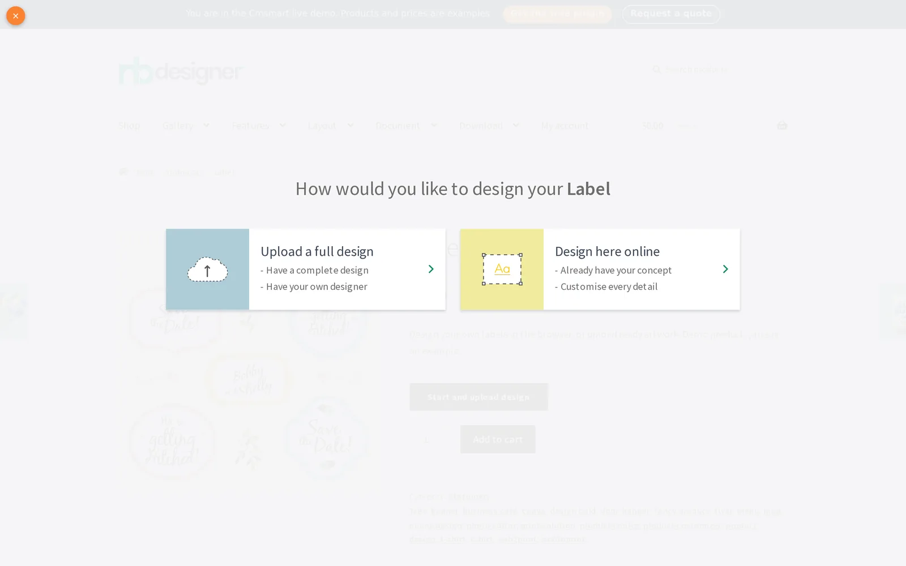This screenshot has height=566, width=906.
Task: Open the Upload a full design option
Action: pyautogui.click(x=306, y=269)
